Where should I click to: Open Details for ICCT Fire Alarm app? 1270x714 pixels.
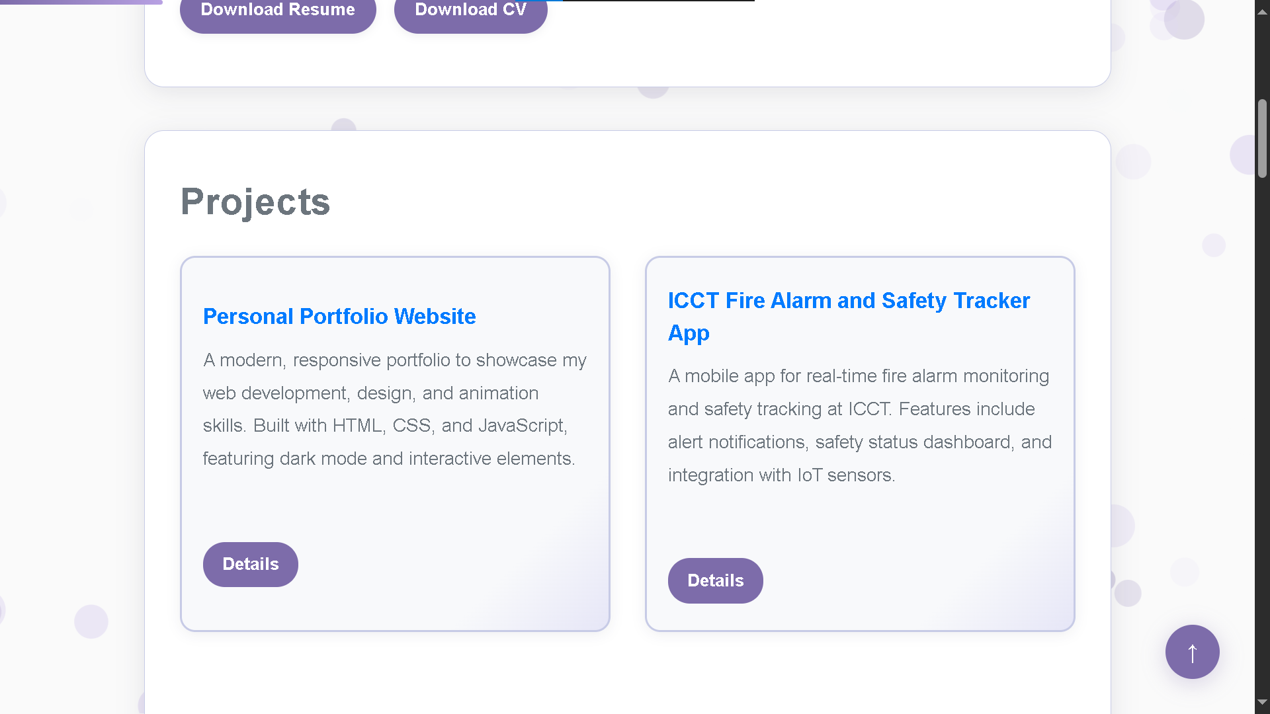pyautogui.click(x=715, y=580)
